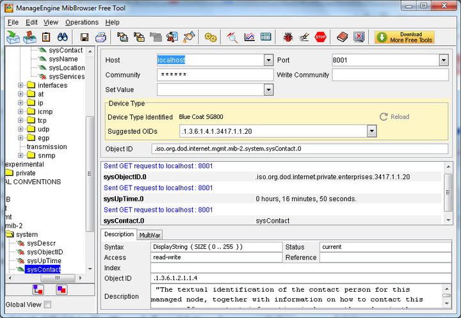Toggle the Global View checkbox
461x318 pixels.
click(x=47, y=305)
